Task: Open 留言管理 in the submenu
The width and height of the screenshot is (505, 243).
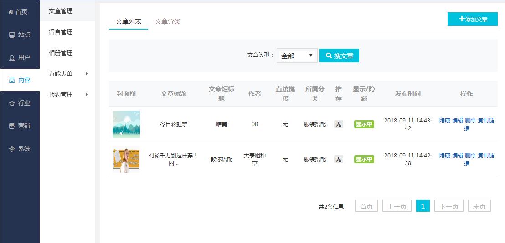Action: [61, 32]
